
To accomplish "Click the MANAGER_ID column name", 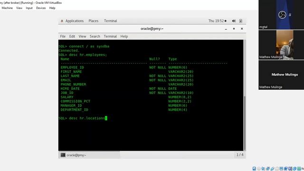I will tap(71, 105).
